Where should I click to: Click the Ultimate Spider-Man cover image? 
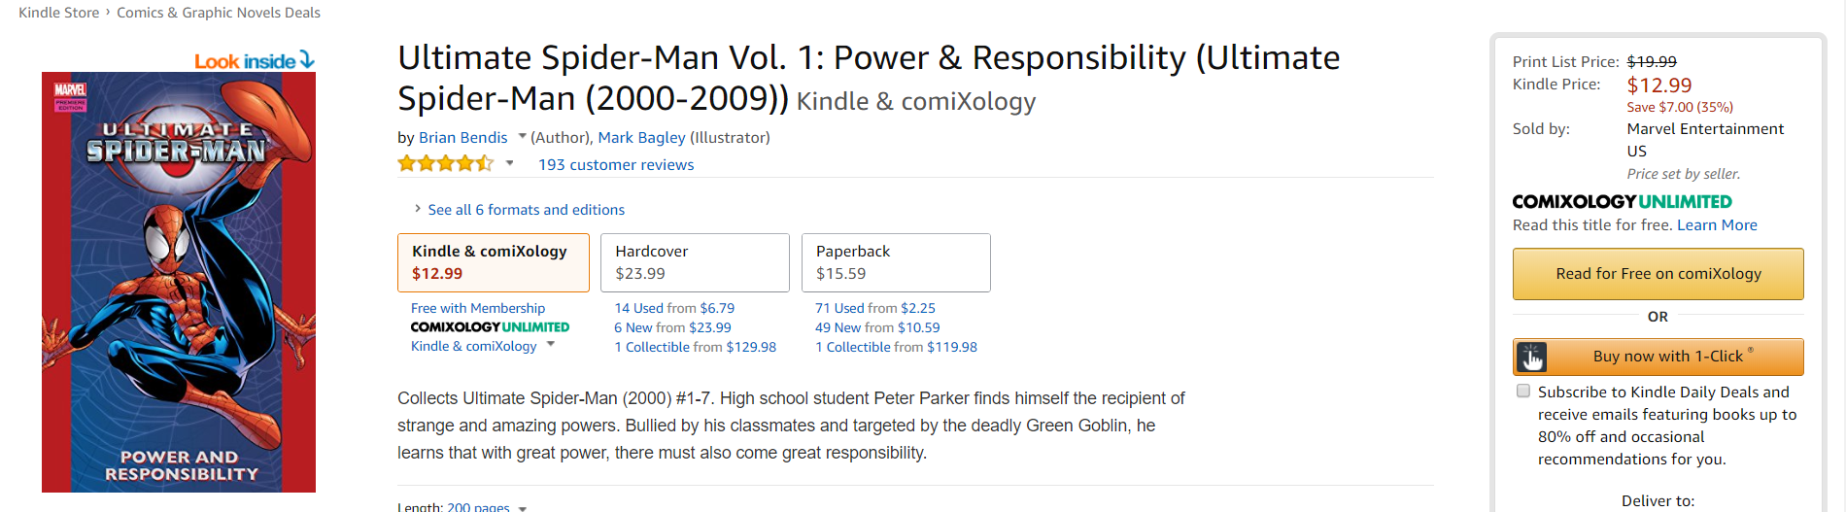click(x=179, y=282)
